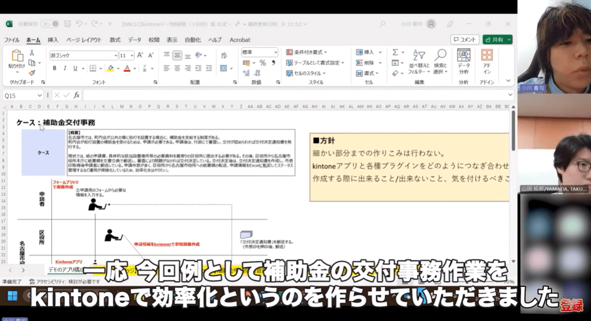Launch データ分析 (Data Analysis)

(x=464, y=61)
